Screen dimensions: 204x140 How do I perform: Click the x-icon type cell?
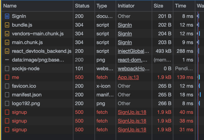coord(104,86)
